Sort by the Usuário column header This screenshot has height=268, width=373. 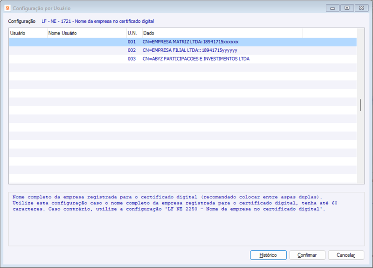(28, 33)
